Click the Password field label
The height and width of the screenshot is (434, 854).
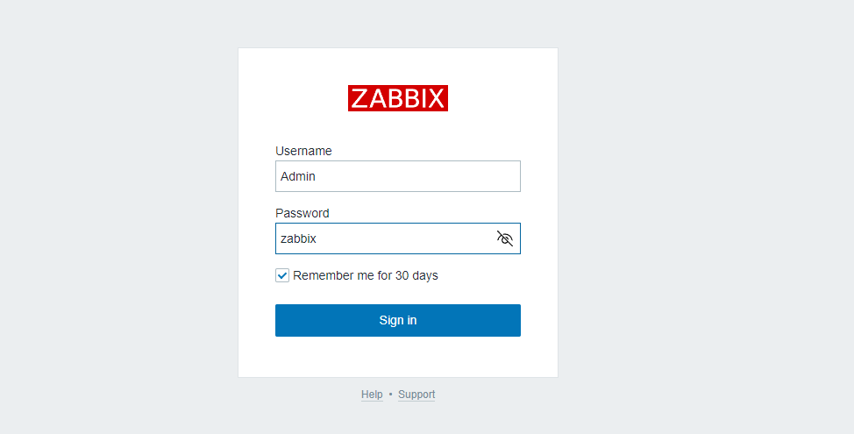[x=302, y=213]
